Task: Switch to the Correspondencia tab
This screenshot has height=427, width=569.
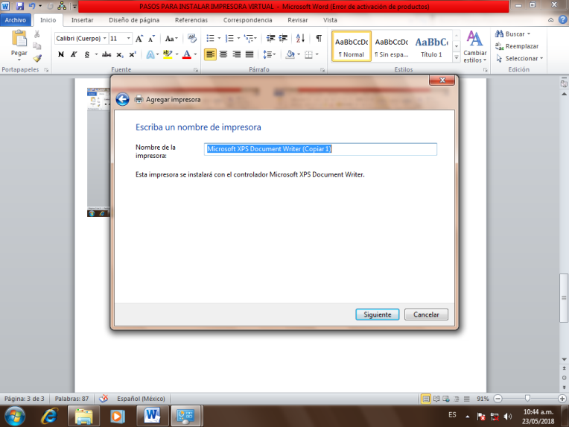Action: [x=247, y=20]
